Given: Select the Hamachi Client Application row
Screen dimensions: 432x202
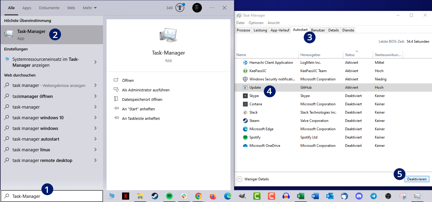Looking at the screenshot, I should point(333,63).
